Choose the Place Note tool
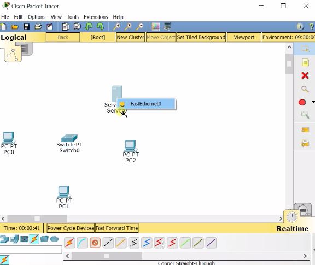This screenshot has width=315, height=265. 305,62
